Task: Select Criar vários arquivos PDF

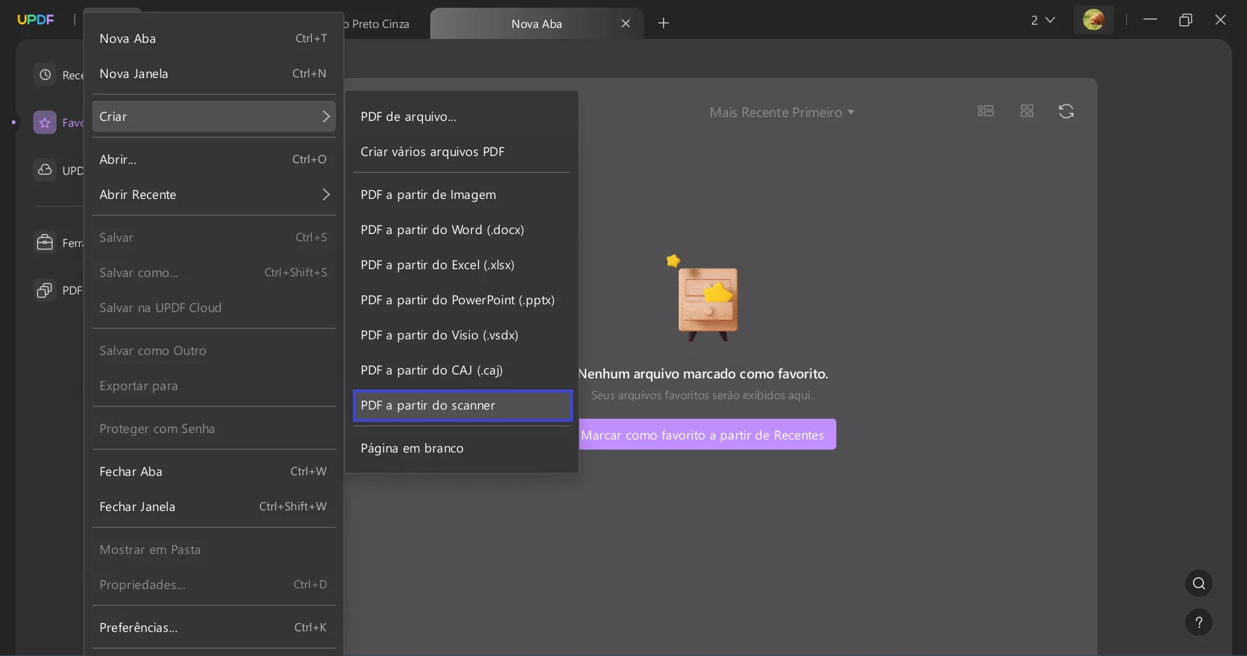Action: click(462, 151)
